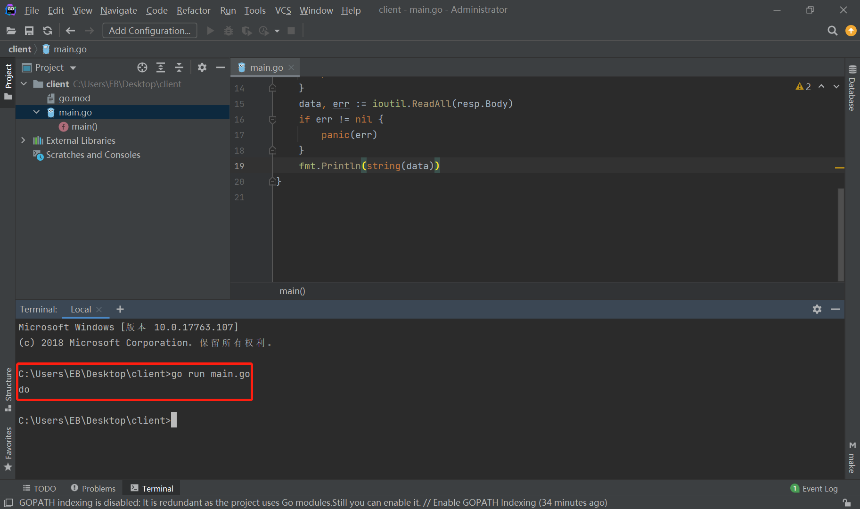860x509 pixels.
Task: Click the editor vertical scrollbar
Action: point(841,234)
